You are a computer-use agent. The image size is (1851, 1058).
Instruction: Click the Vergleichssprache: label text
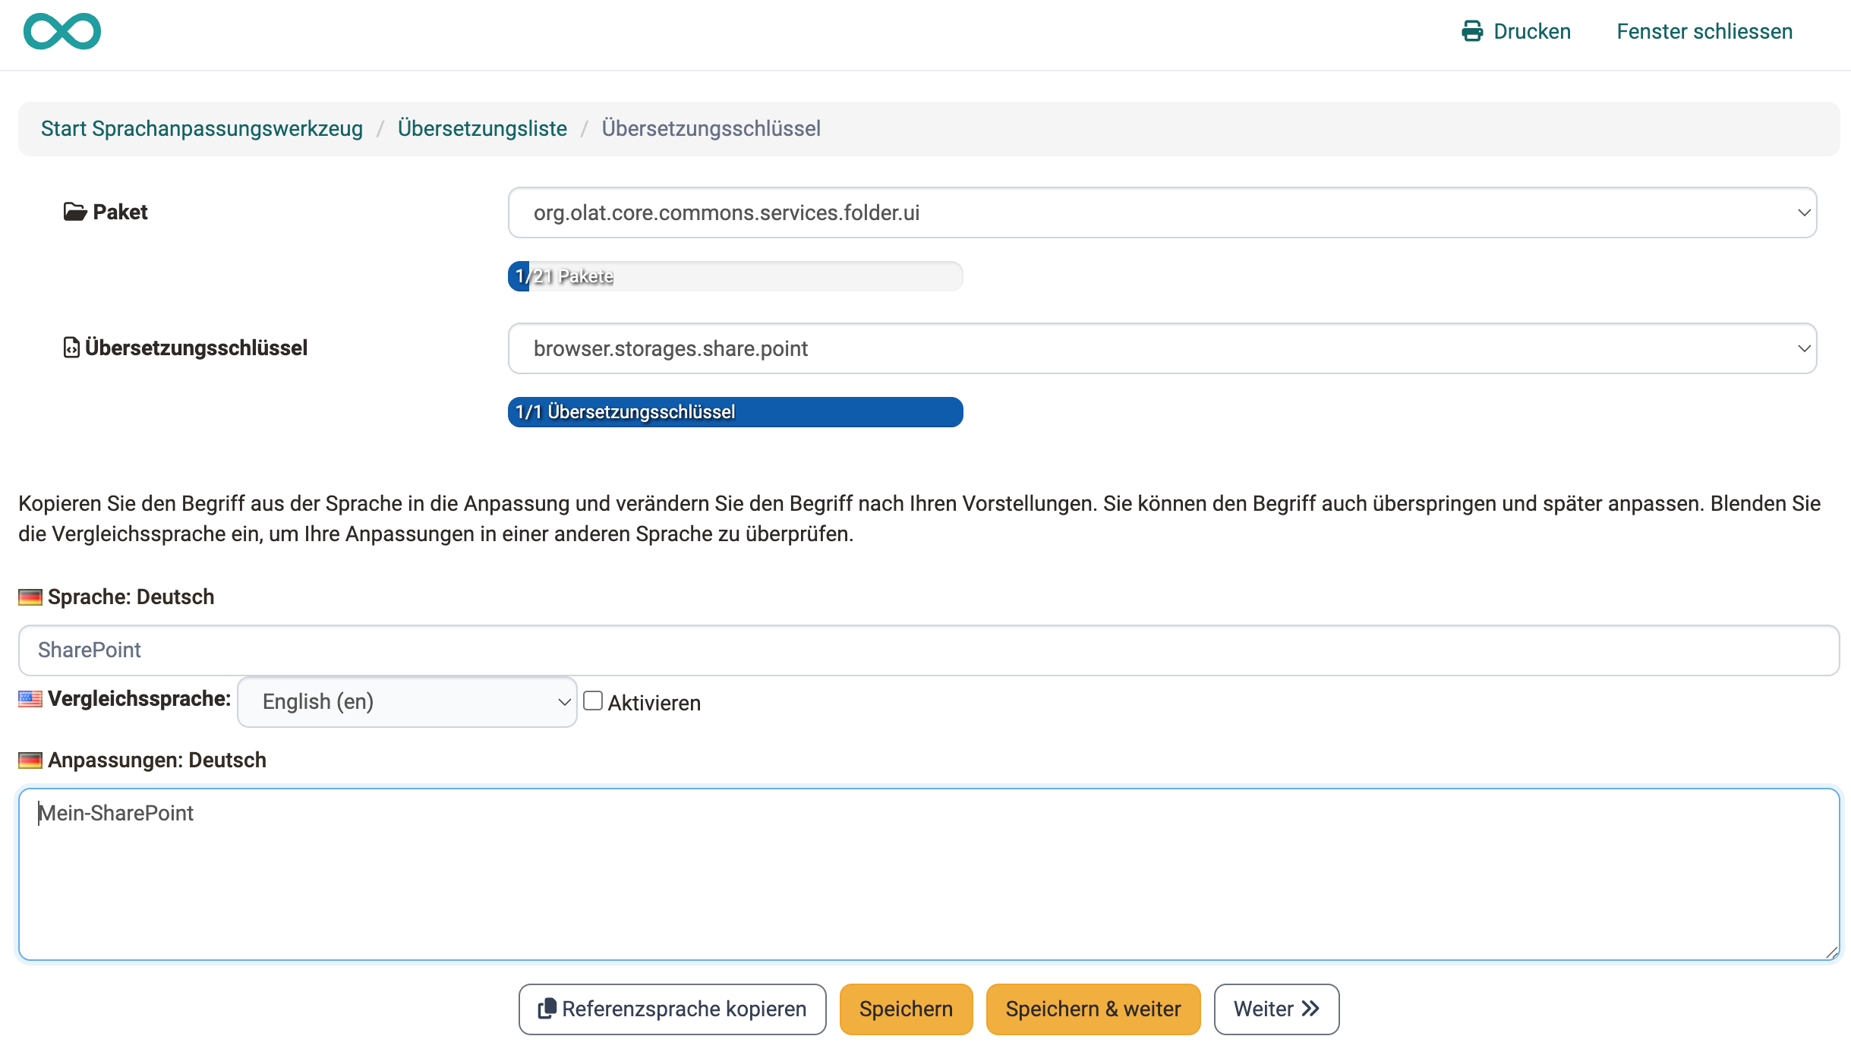140,699
